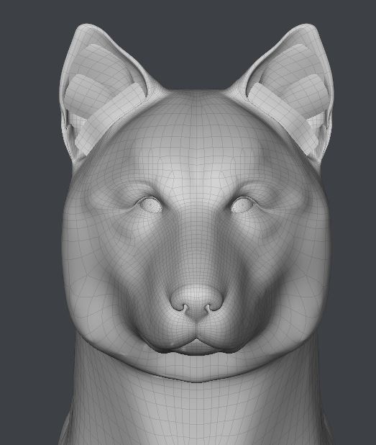Select the top of the head between ears
Screen dimensions: 376x445
196,98
